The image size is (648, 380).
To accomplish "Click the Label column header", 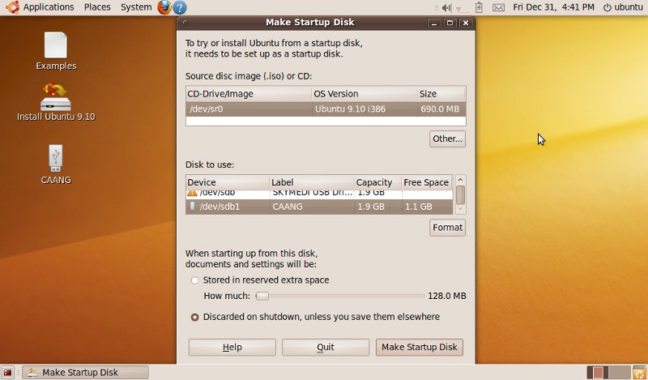I will click(312, 182).
